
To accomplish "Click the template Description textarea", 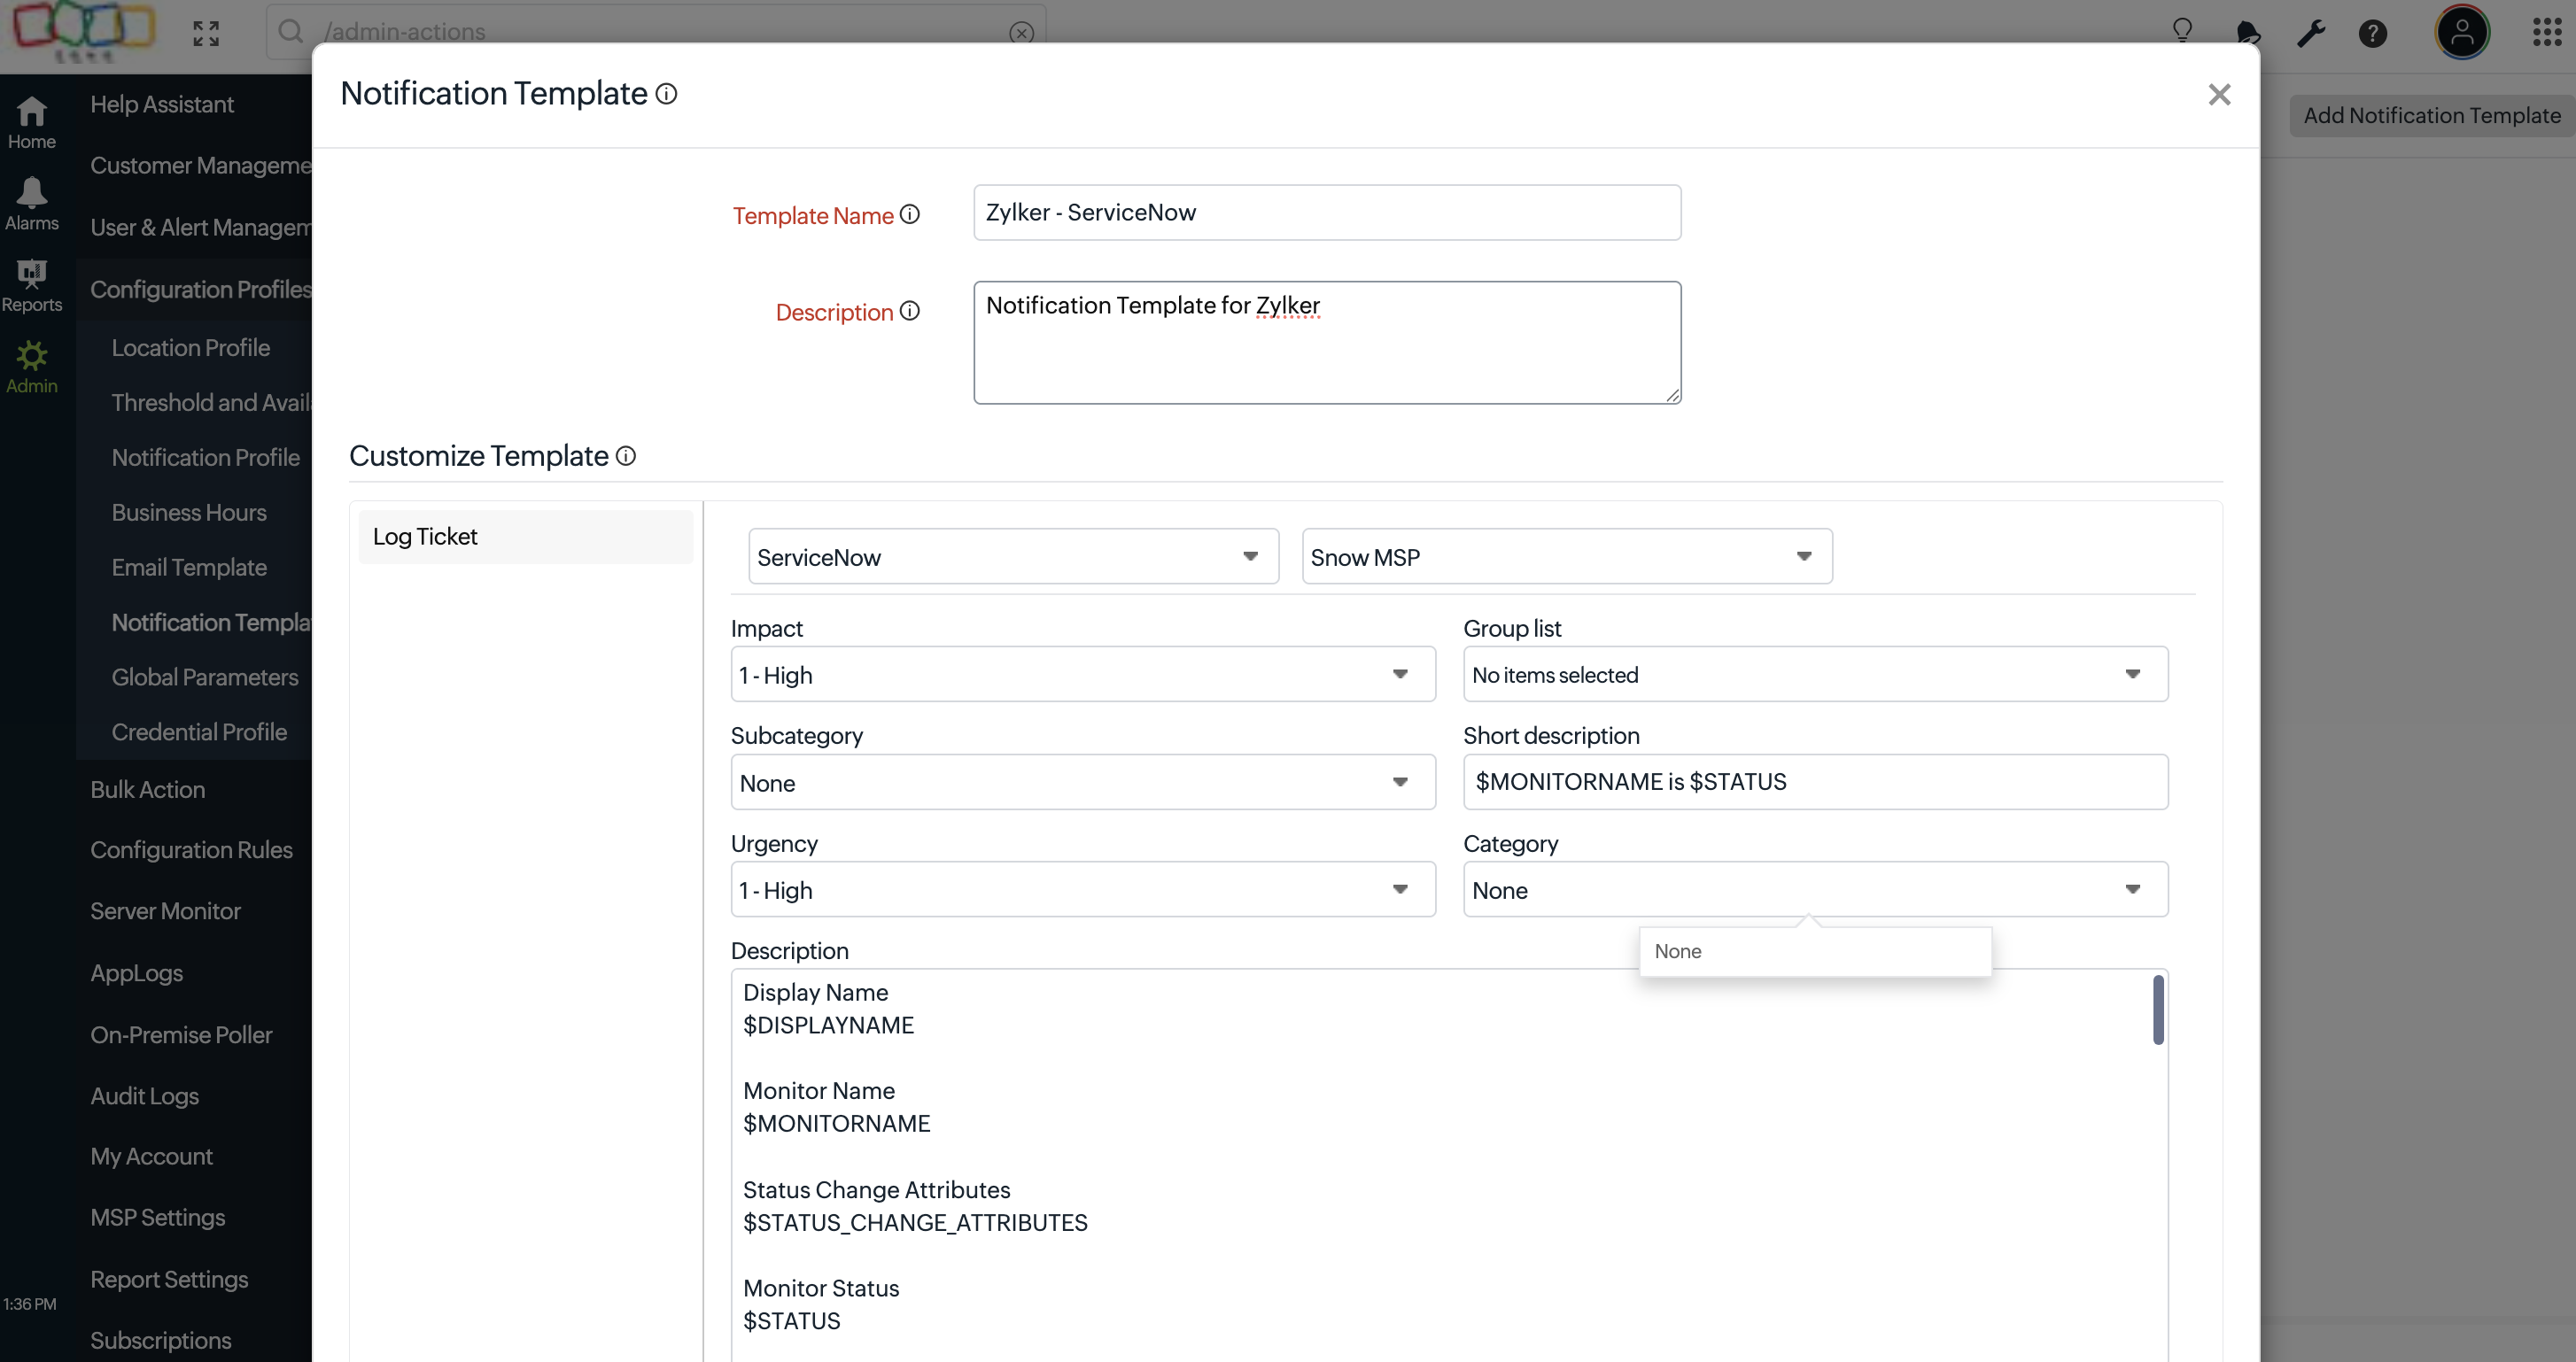I will tap(1327, 342).
